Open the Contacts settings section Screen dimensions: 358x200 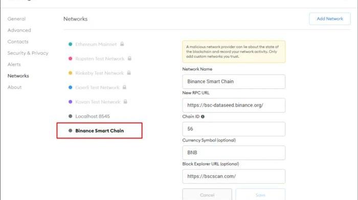pyautogui.click(x=18, y=41)
